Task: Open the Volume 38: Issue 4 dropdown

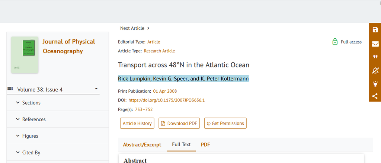Action: tap(96, 89)
